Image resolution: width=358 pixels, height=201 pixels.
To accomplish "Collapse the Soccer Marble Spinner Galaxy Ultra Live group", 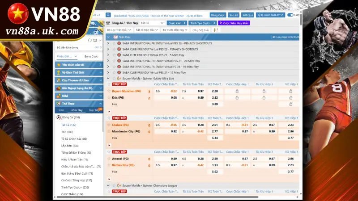I will coord(108,79).
